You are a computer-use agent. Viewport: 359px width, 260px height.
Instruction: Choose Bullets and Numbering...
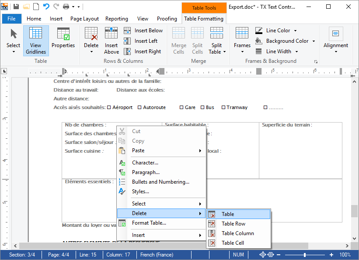(x=161, y=182)
